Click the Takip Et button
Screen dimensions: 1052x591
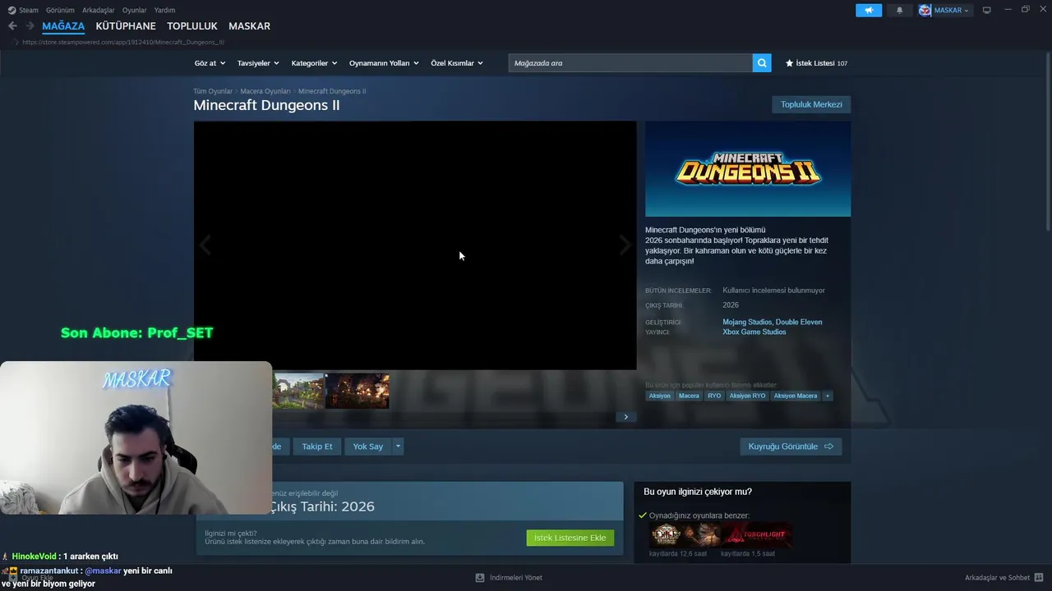coord(317,447)
